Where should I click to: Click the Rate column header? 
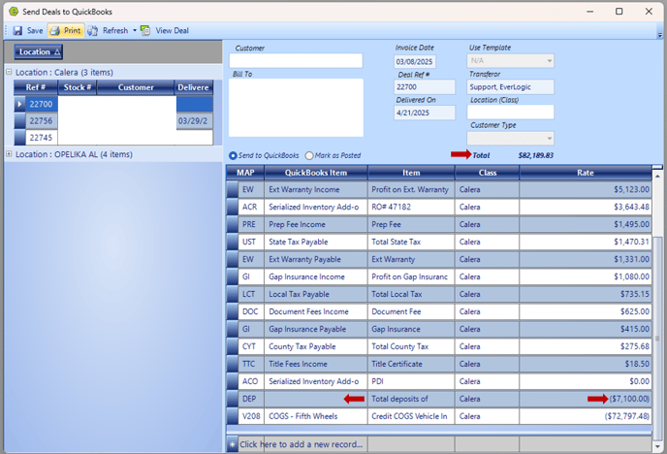(x=586, y=173)
